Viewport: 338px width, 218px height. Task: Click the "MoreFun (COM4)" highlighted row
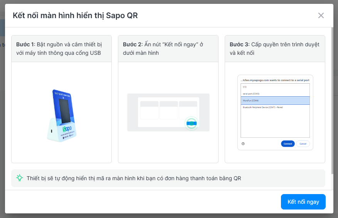tap(275, 101)
